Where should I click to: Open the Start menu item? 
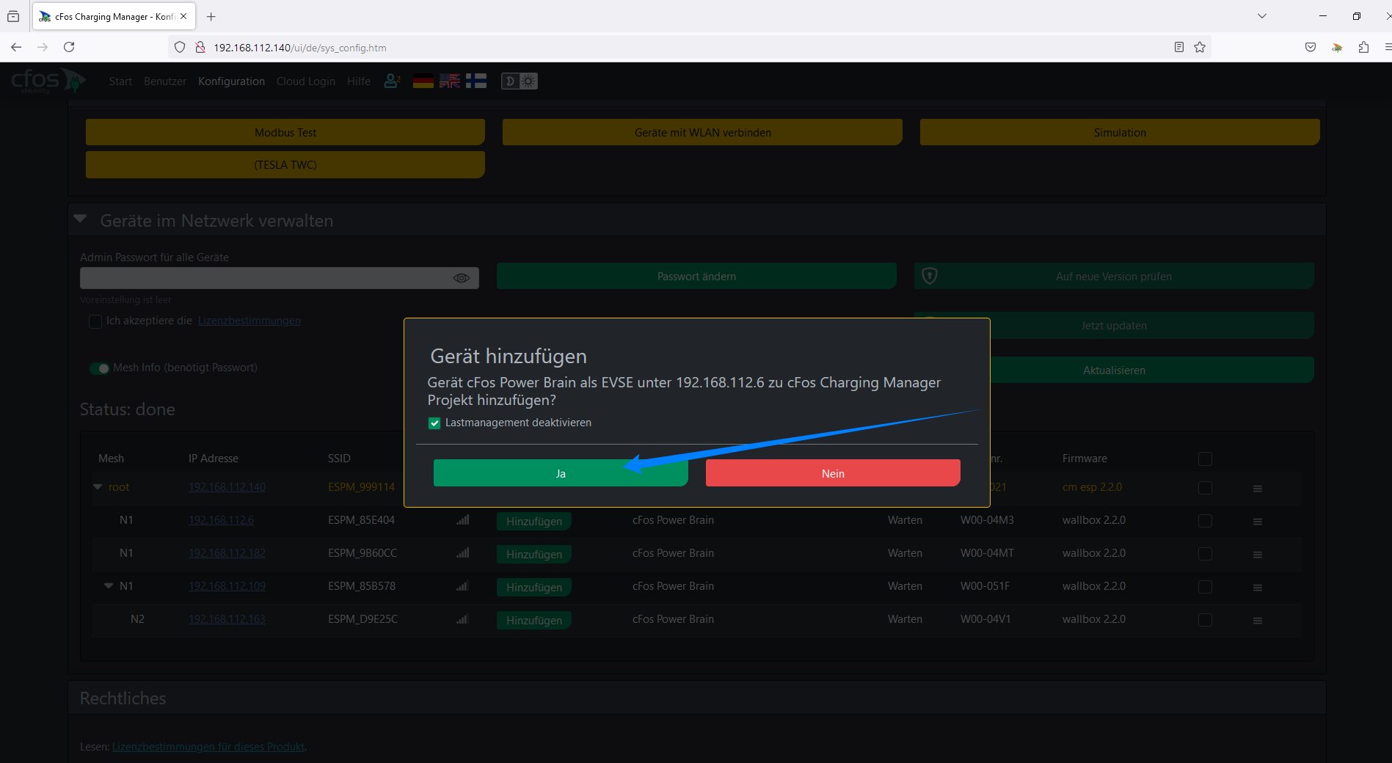[x=120, y=81]
